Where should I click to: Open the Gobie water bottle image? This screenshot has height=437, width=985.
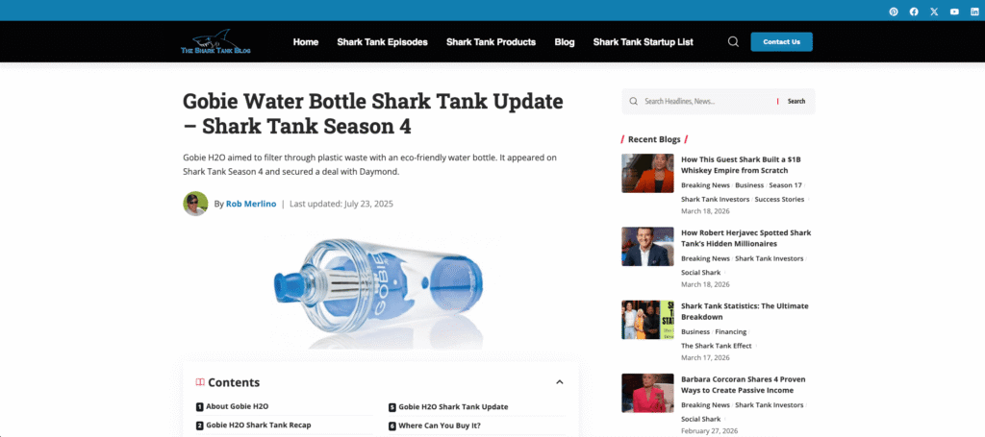(380, 292)
